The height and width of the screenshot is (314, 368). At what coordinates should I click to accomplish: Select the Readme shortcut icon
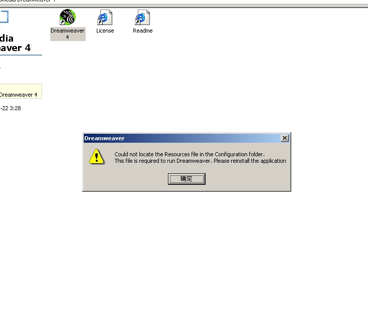142,17
